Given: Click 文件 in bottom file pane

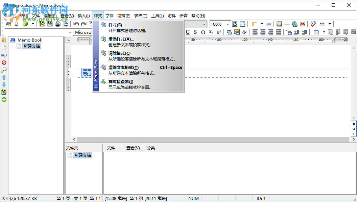Looking at the screenshot, I should click(111, 148).
